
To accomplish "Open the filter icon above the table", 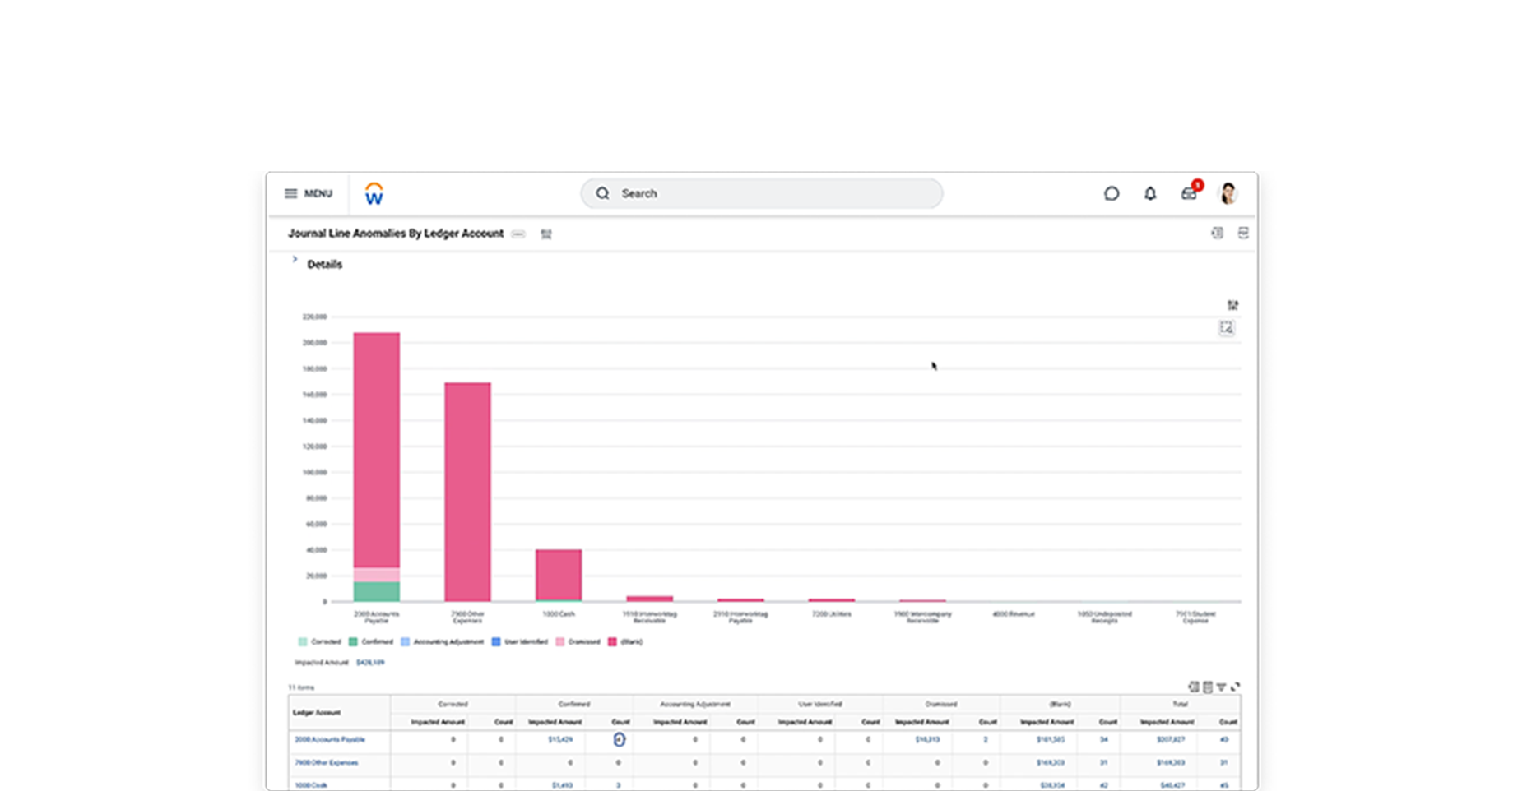I will pos(1221,687).
